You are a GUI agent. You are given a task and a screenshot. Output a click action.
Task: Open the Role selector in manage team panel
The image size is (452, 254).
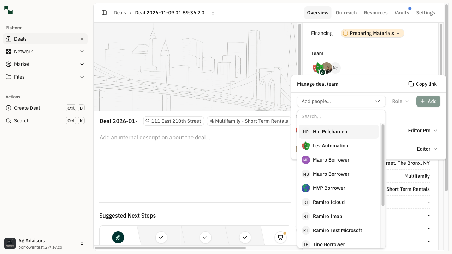point(400,101)
